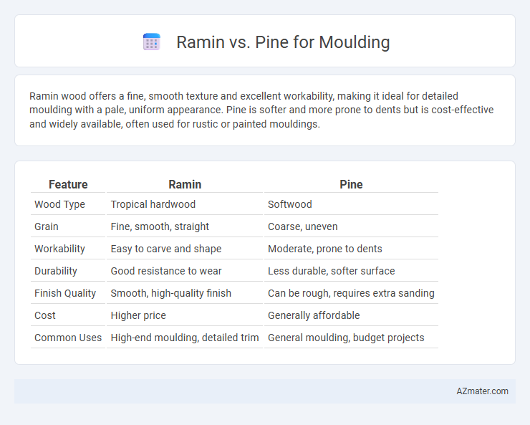530x425 pixels.
Task: Click 'Can be rough, requires extra sanding' cell
Action: (351, 293)
